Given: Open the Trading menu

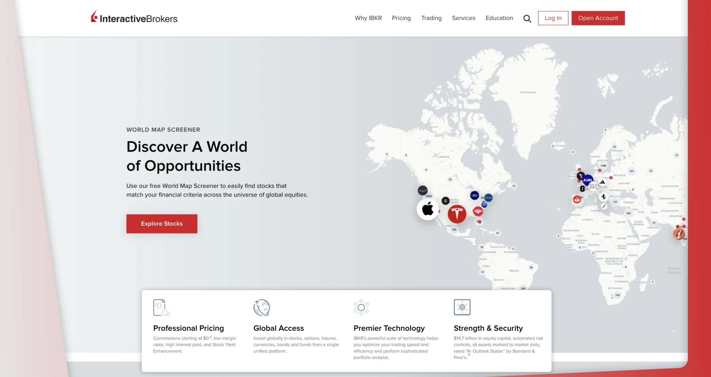Looking at the screenshot, I should tap(431, 18).
